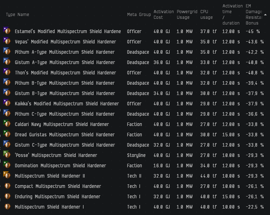Toggle sort arrow on EM Damage Resistance column
The width and height of the screenshot is (270, 215).
(265, 15)
